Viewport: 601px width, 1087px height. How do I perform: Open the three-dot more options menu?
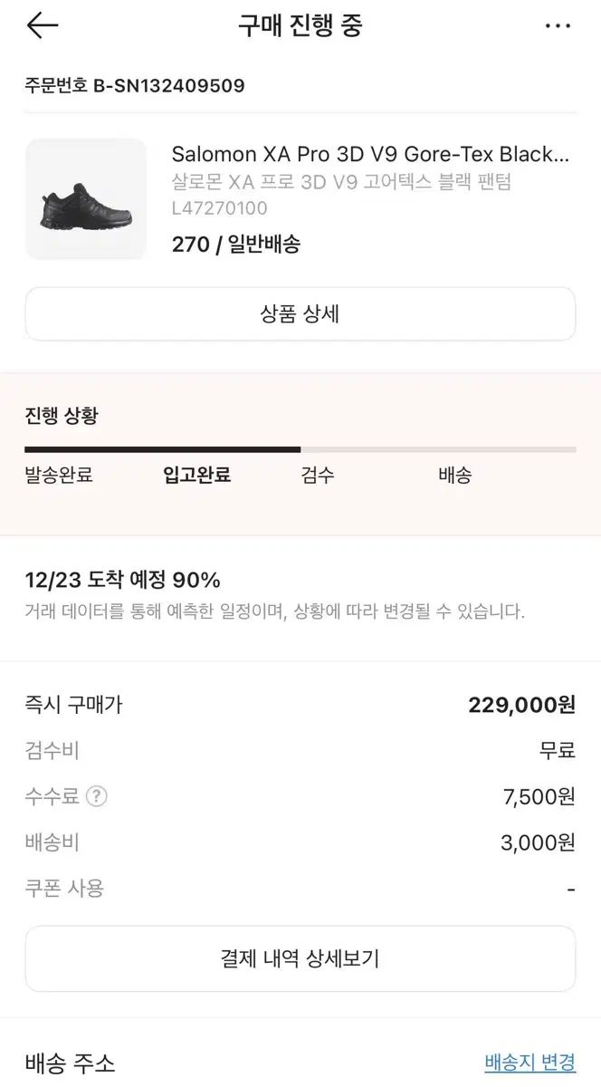point(558,25)
